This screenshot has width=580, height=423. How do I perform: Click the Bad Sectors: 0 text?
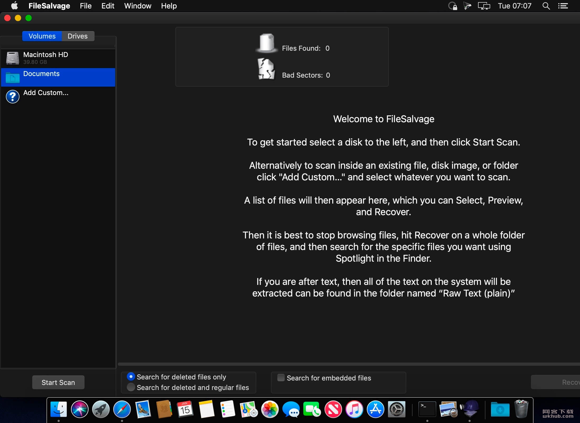tap(306, 75)
